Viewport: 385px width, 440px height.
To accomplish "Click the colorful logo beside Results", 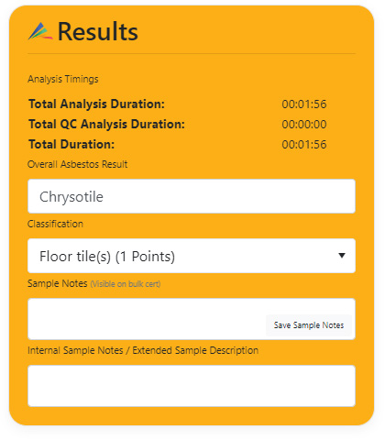I will (40, 31).
